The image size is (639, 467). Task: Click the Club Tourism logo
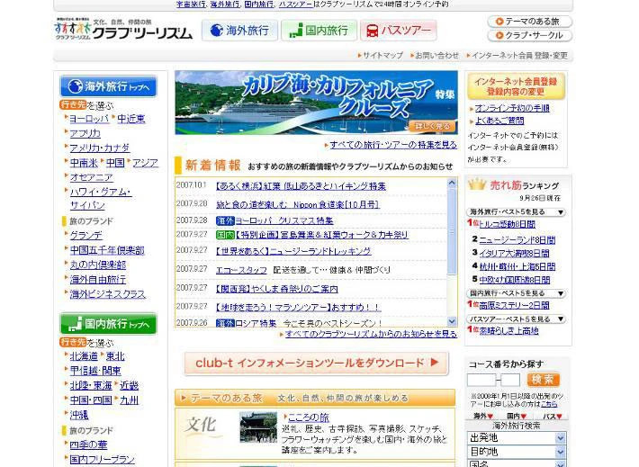[123, 30]
